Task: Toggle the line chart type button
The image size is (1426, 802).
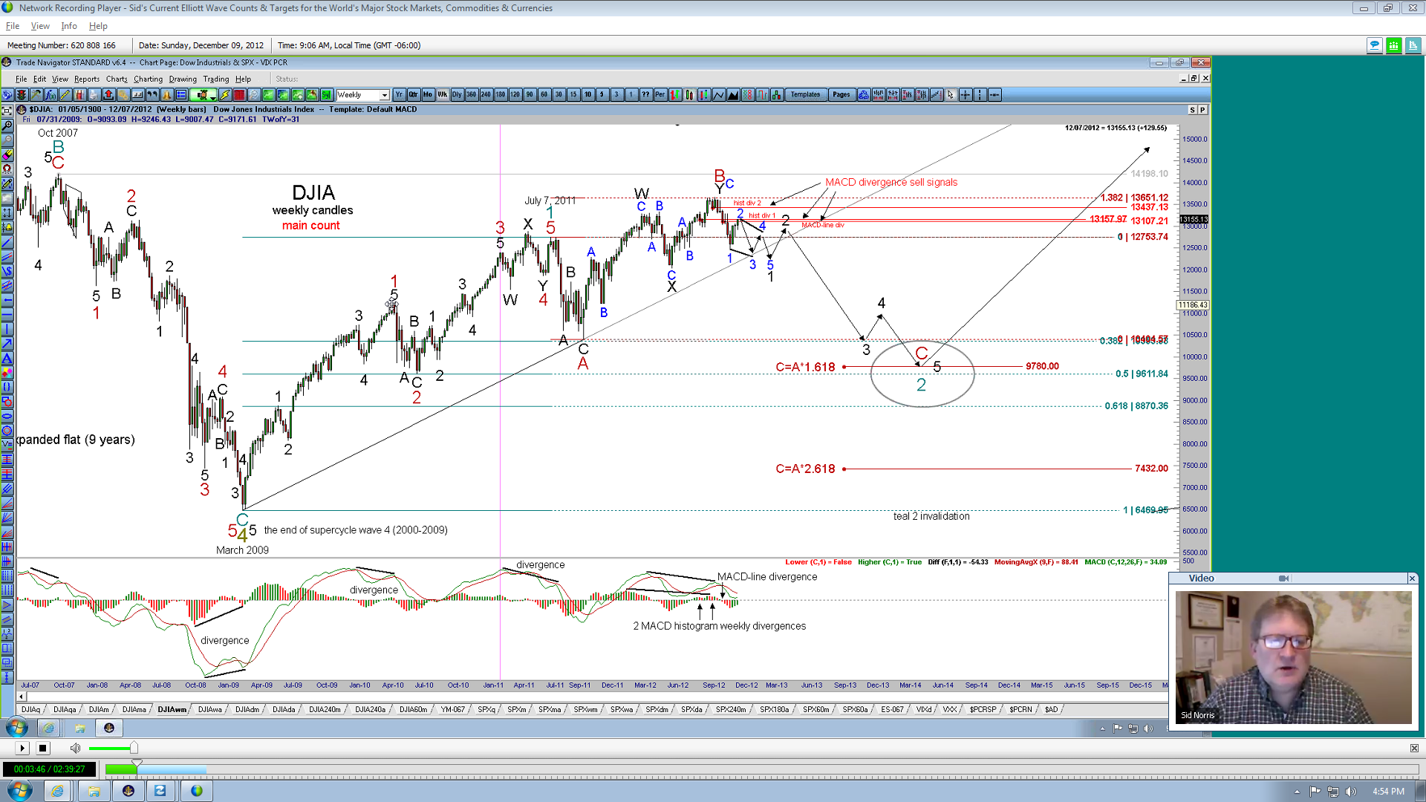Action: click(719, 95)
